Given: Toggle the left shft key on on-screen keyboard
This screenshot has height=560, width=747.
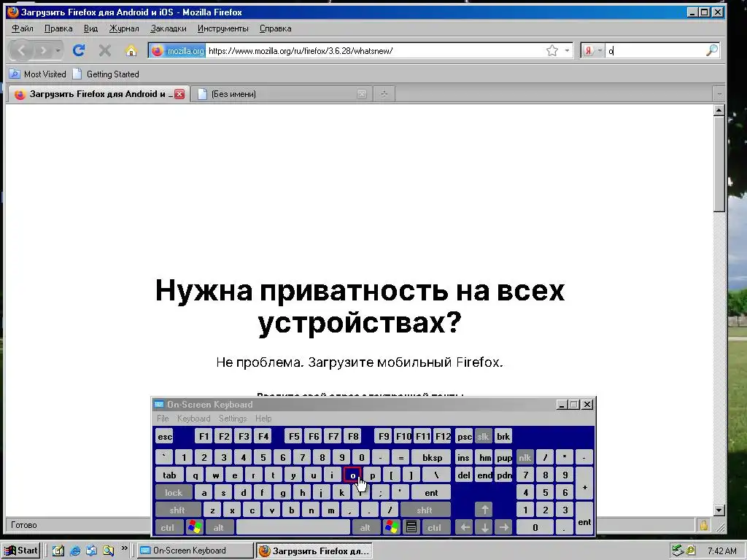Looking at the screenshot, I should [x=177, y=510].
